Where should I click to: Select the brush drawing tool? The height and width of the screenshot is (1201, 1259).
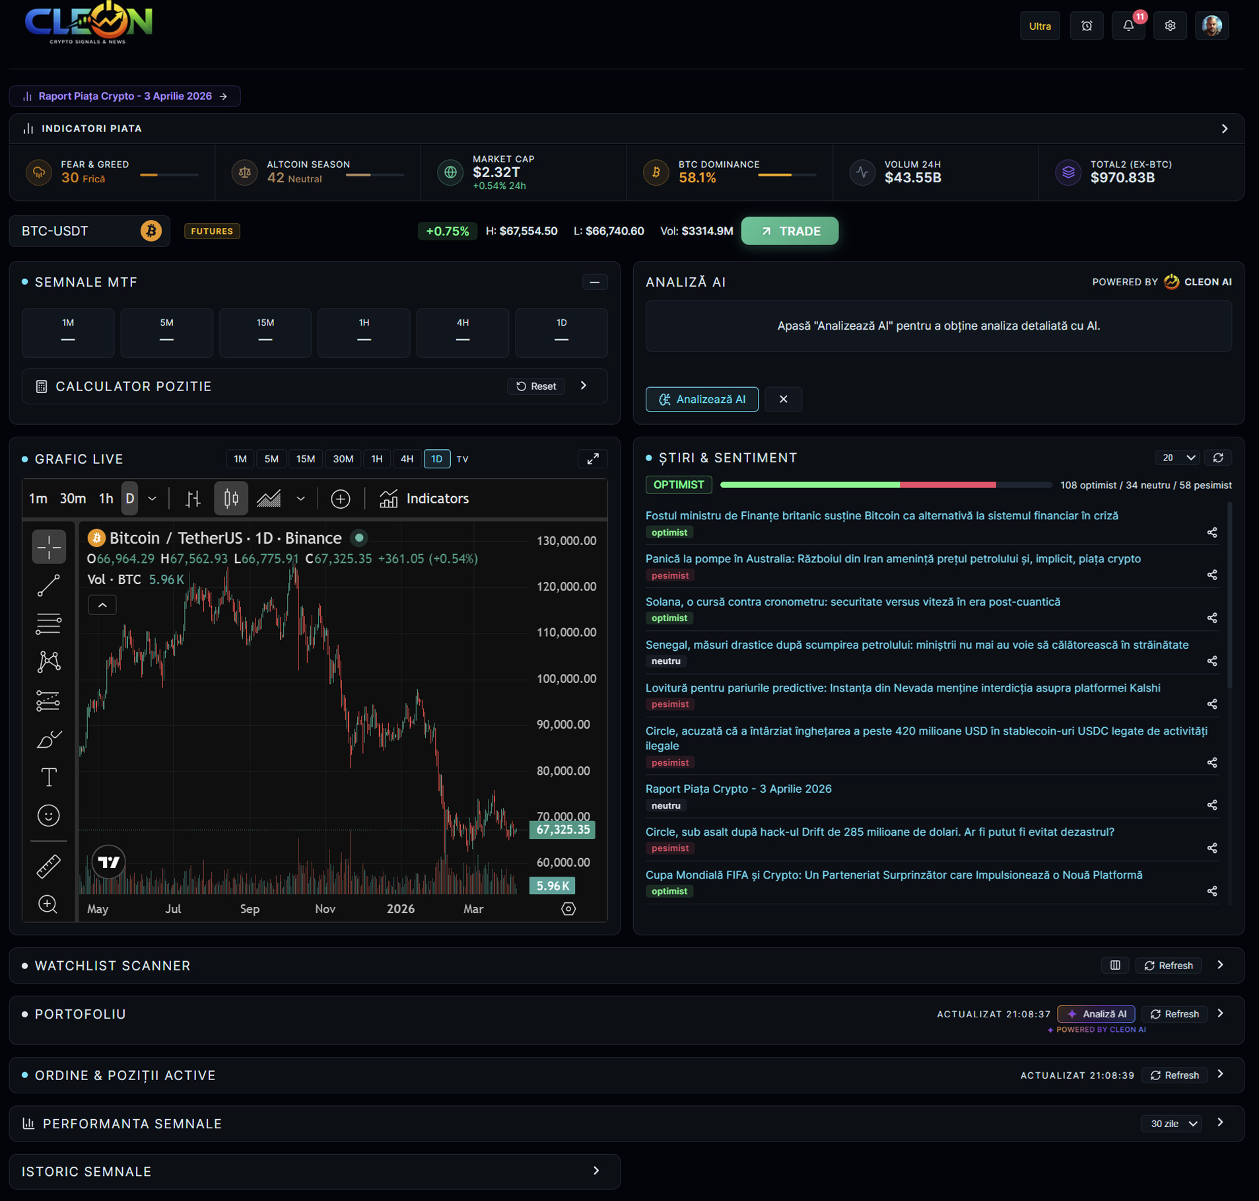pyautogui.click(x=49, y=739)
